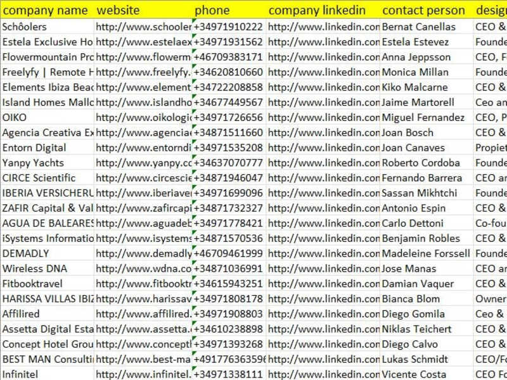Image resolution: width=507 pixels, height=380 pixels.
Task: Select contact Damian Vaquer
Action: click(x=427, y=284)
